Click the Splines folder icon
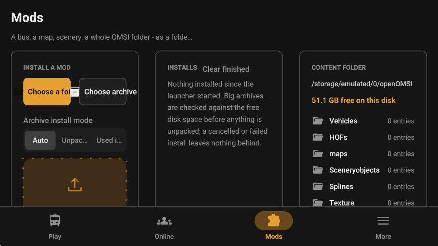The image size is (438, 246). tap(318, 186)
